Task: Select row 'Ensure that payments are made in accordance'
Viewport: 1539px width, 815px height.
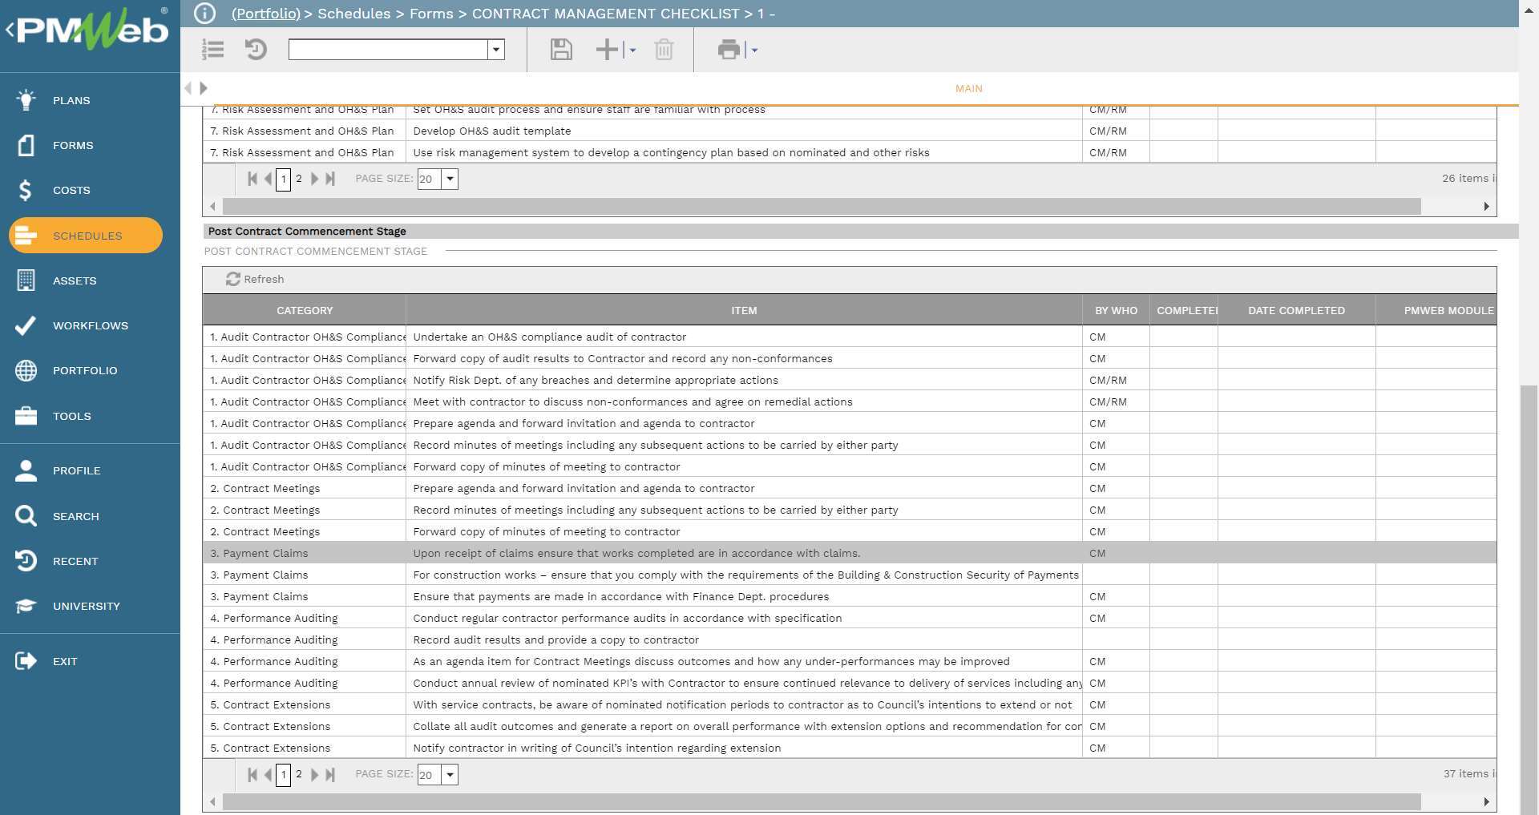Action: [850, 596]
